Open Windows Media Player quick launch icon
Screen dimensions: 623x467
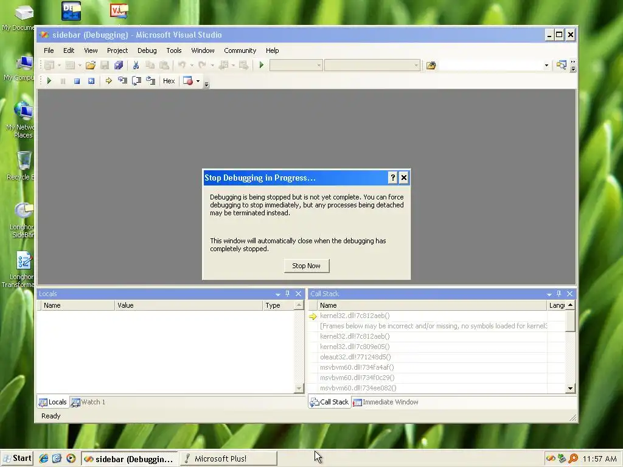(71, 458)
